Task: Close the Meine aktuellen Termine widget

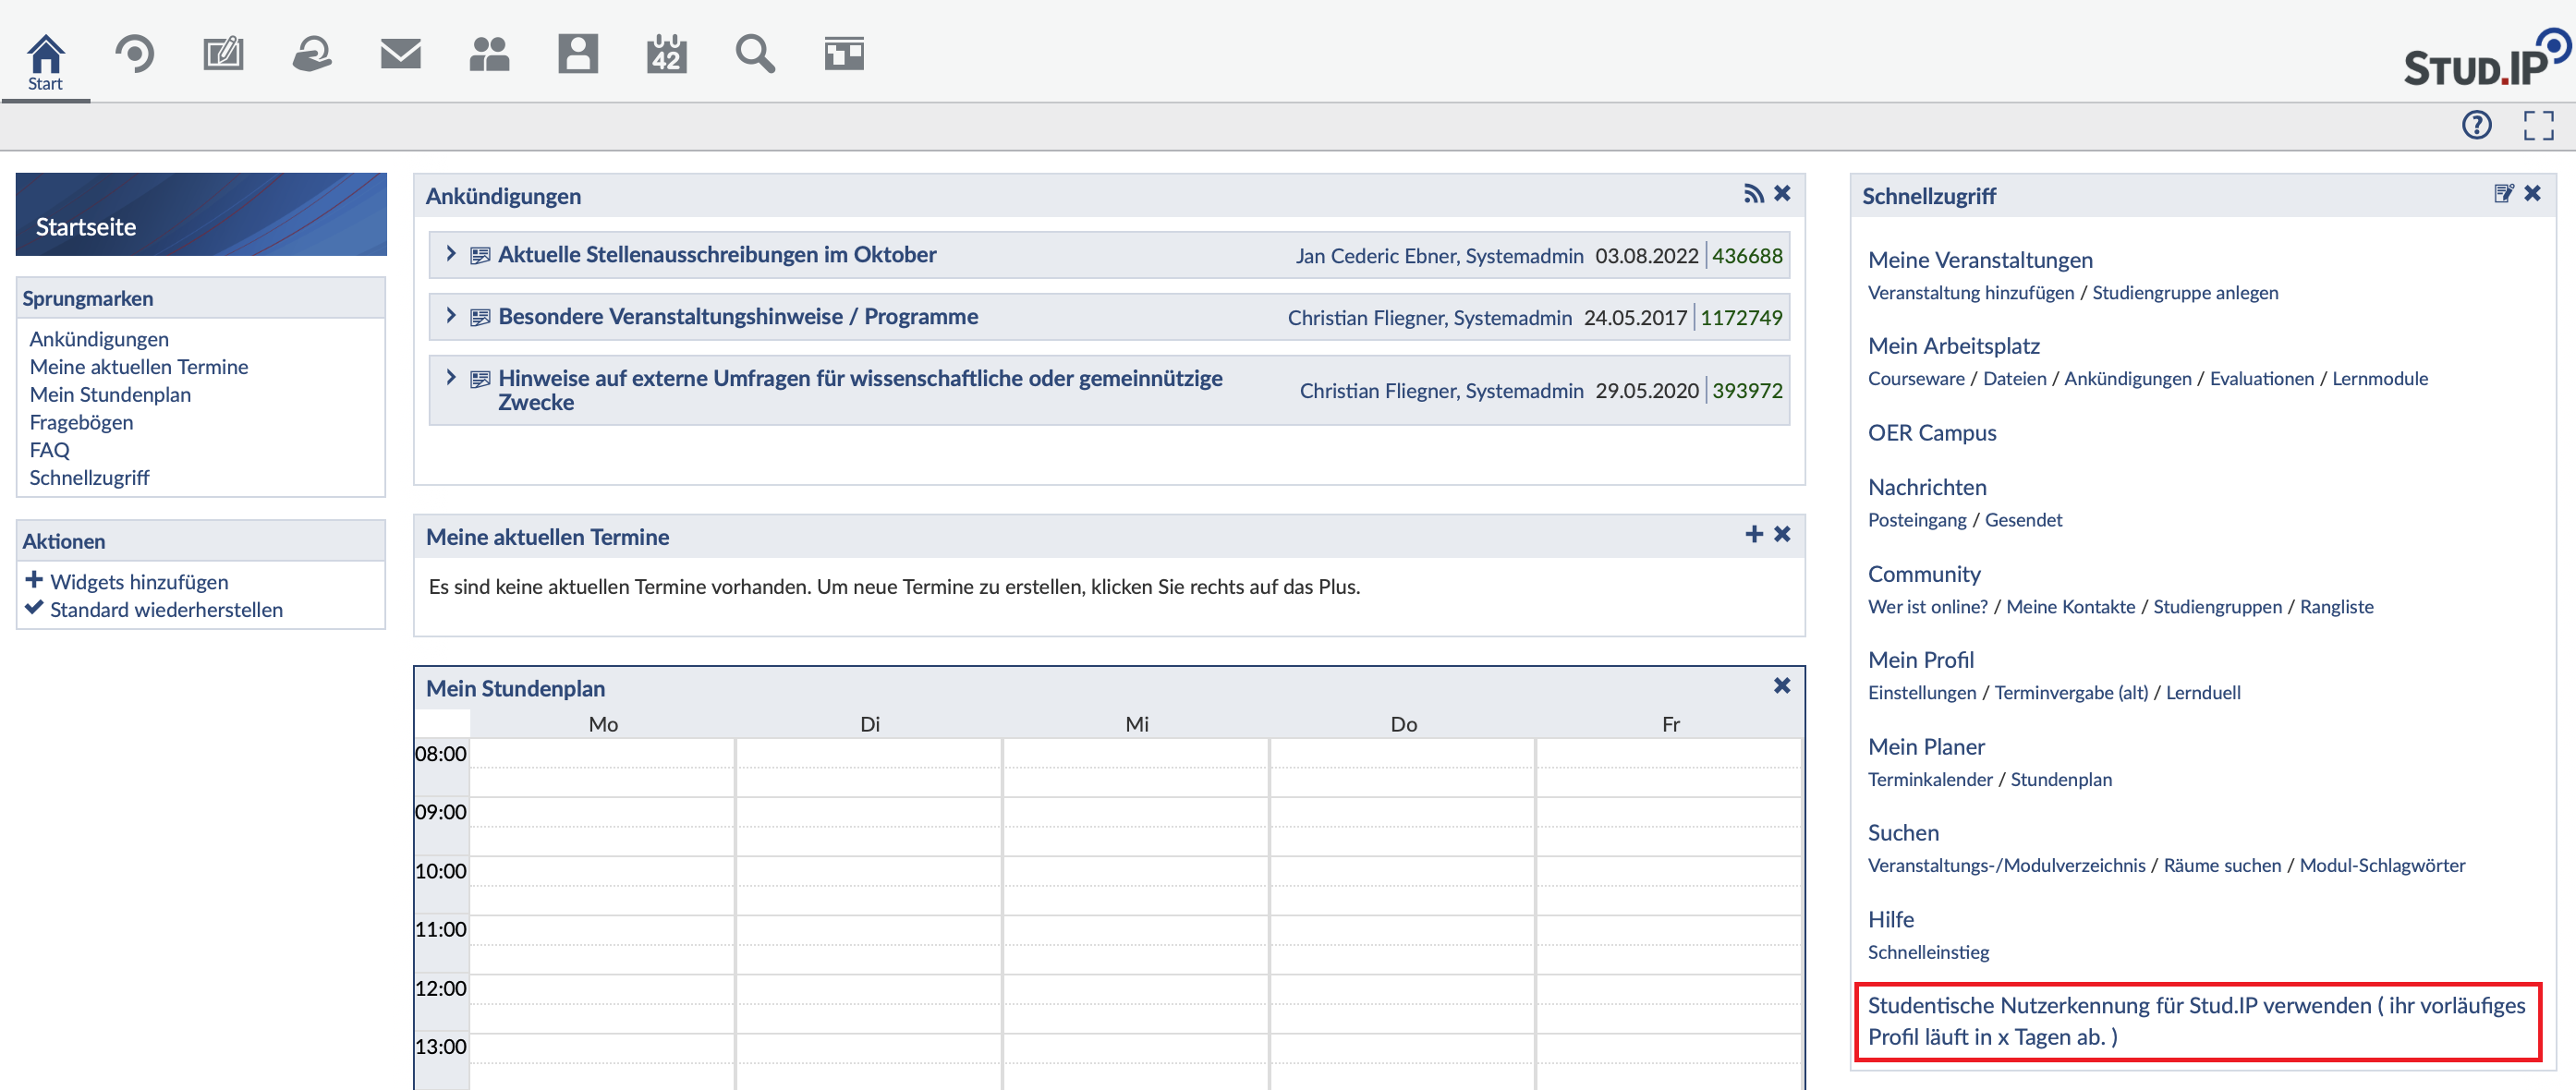Action: click(x=1782, y=535)
